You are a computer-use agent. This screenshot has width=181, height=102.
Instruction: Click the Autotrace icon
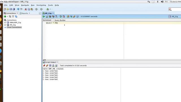click(53, 16)
